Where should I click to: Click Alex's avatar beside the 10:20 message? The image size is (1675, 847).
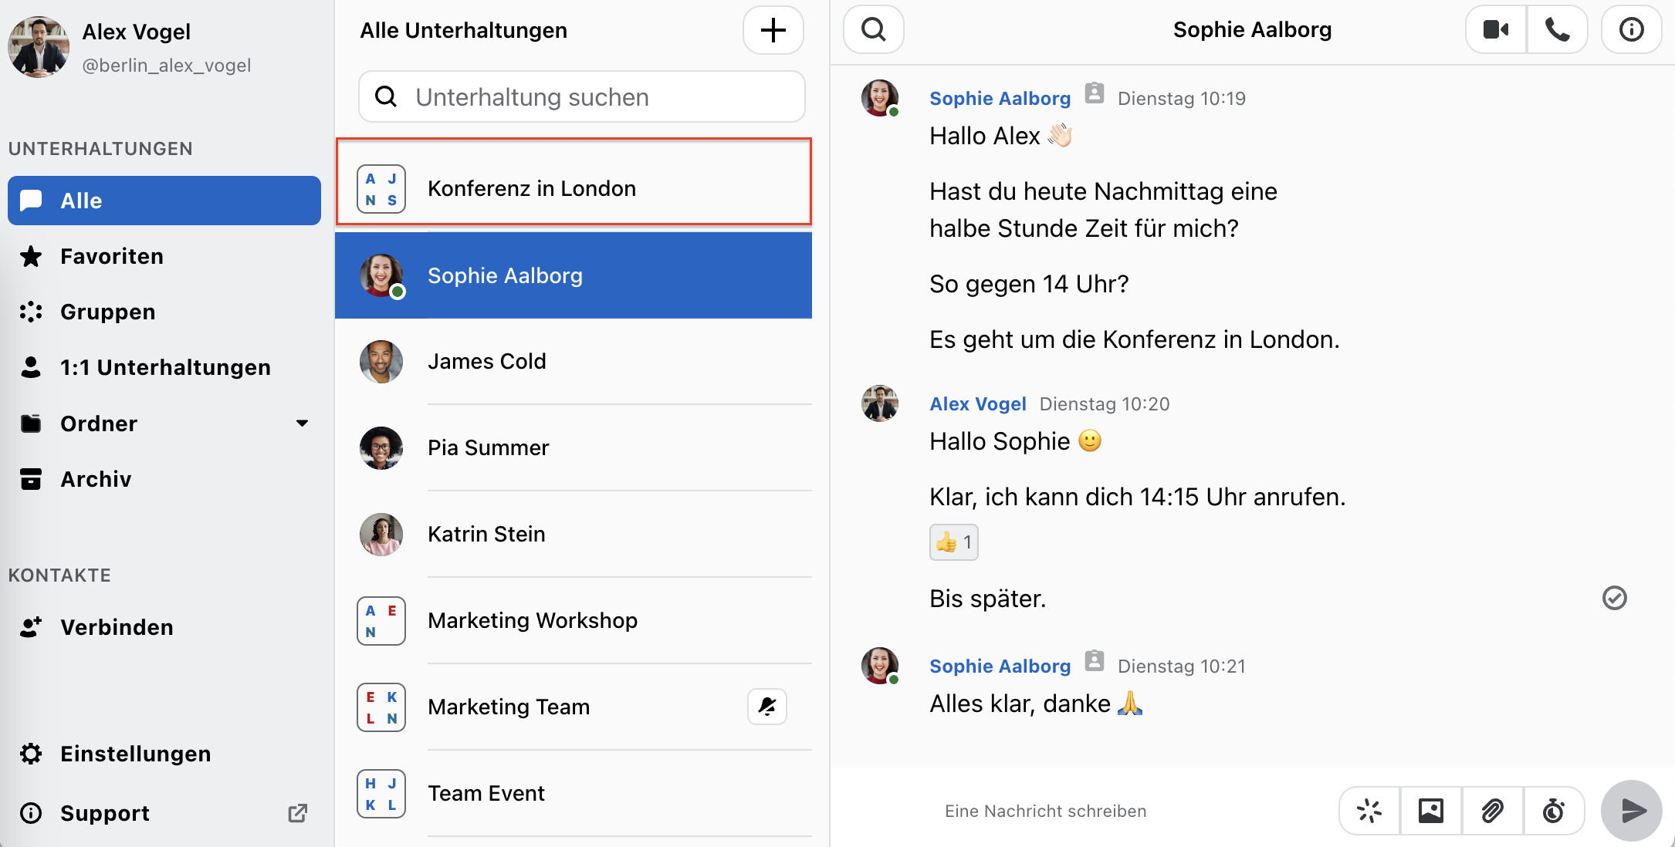pos(880,403)
